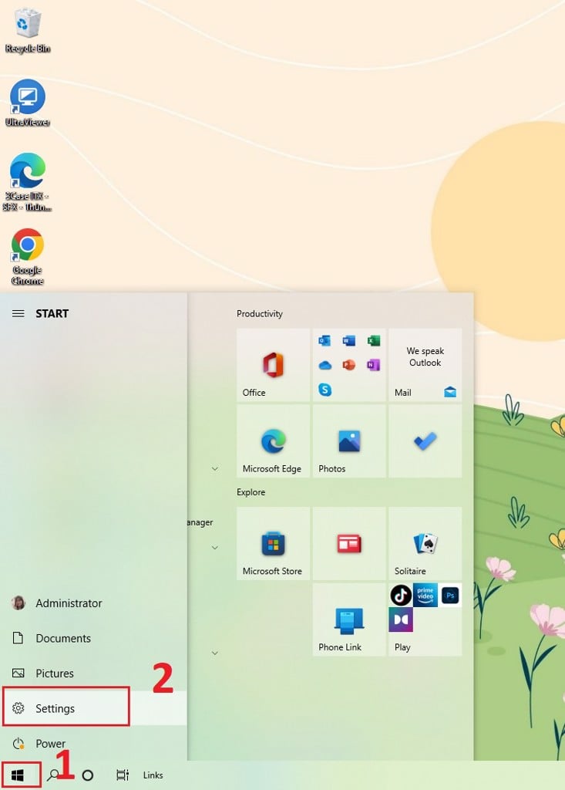
Task: Collapse the START hamburger menu
Action: pos(18,313)
